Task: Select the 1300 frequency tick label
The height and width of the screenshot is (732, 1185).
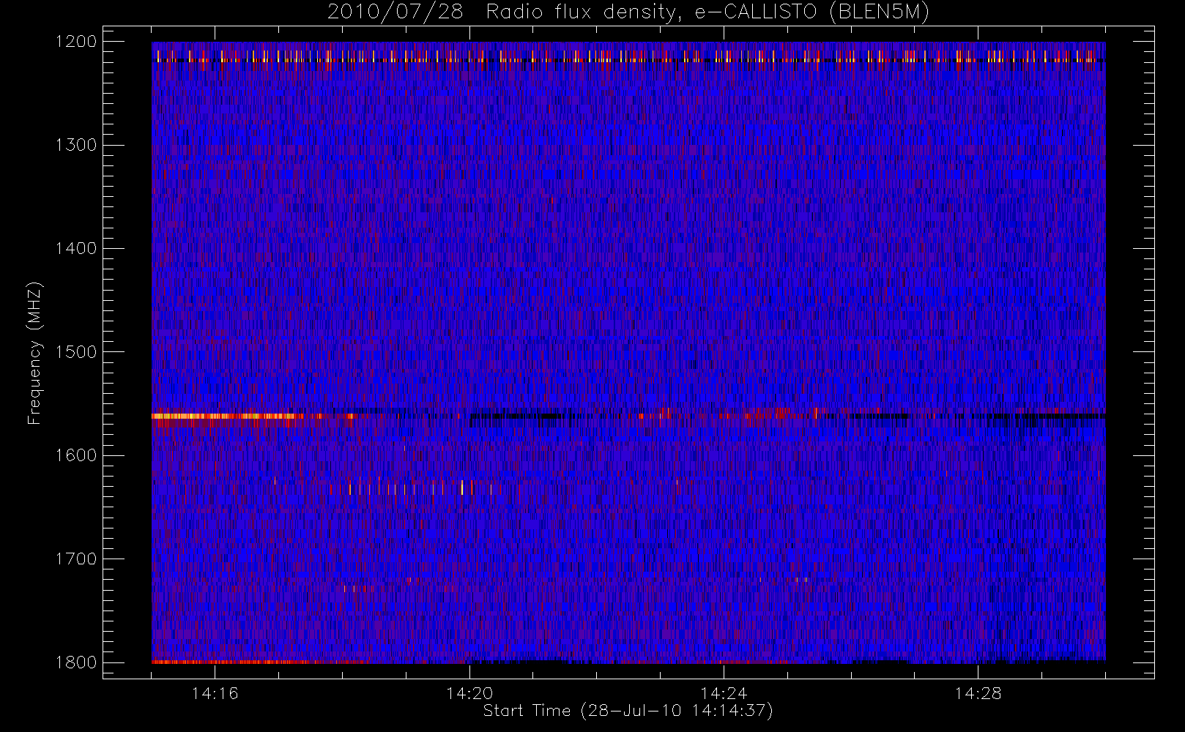Action: tap(76, 145)
